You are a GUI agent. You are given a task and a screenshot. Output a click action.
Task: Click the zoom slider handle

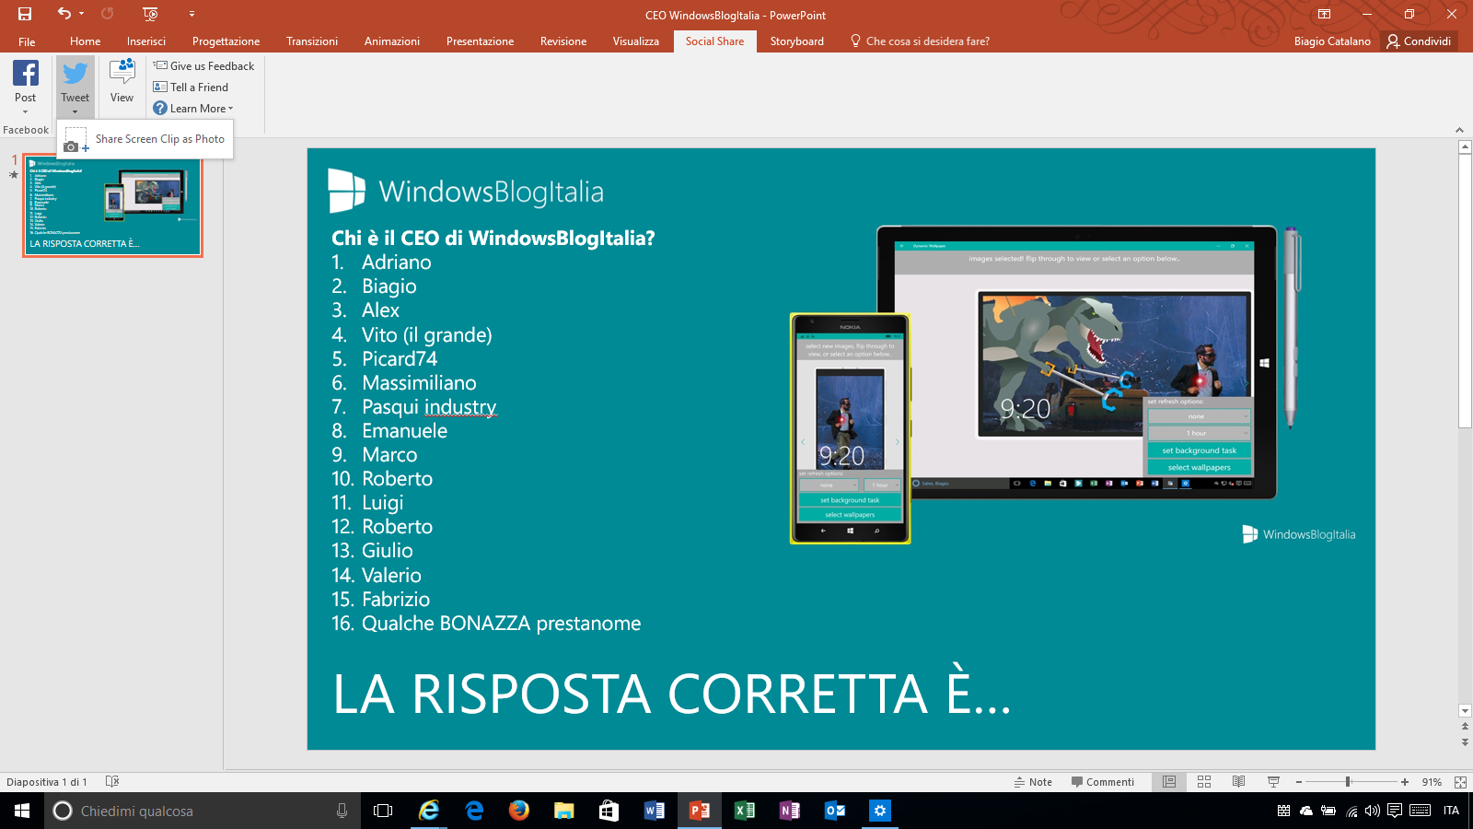click(1348, 782)
